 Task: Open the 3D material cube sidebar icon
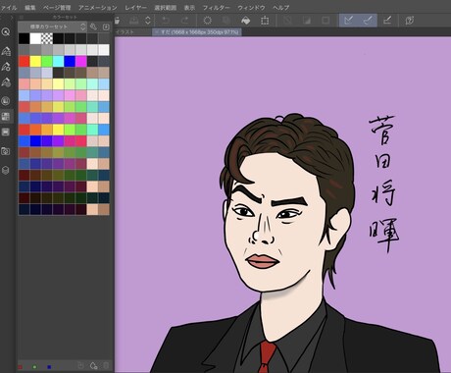click(6, 170)
